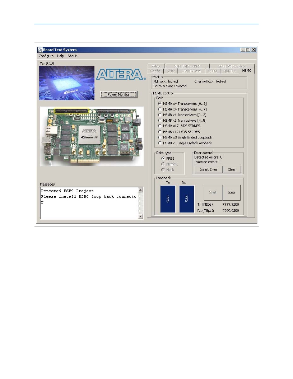Switch to the SDI HSMC - PRBS tab
Viewport: 293px width, 379px height.
point(187,66)
